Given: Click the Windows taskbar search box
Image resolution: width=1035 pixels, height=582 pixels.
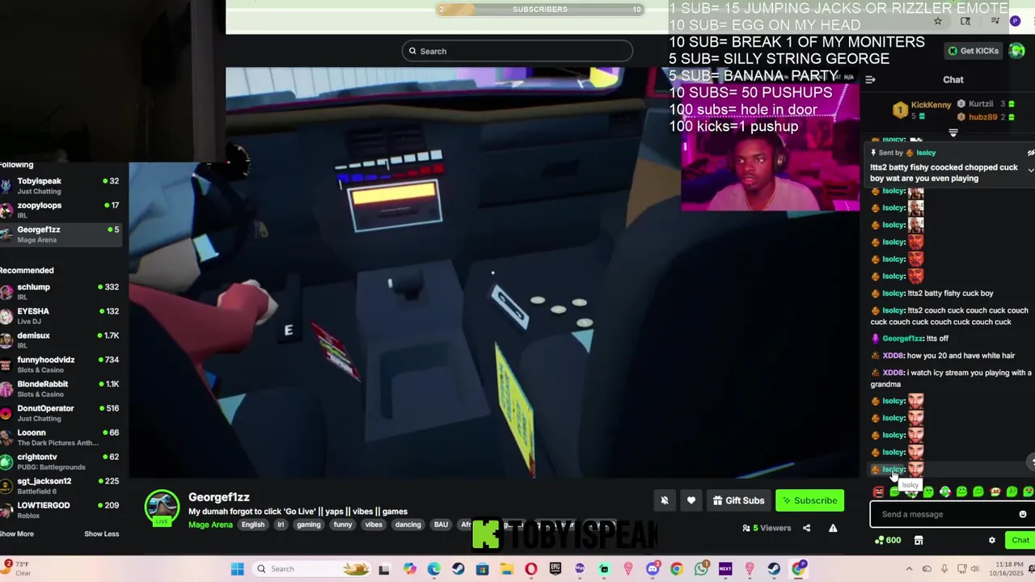Looking at the screenshot, I should click(310, 569).
